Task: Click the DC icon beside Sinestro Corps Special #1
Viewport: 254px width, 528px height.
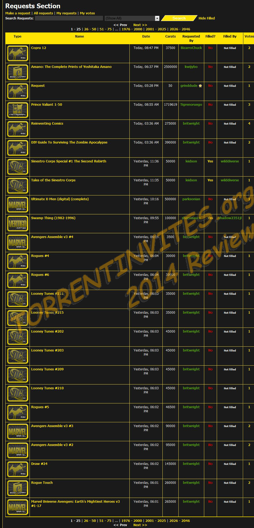Action: tap(18, 167)
